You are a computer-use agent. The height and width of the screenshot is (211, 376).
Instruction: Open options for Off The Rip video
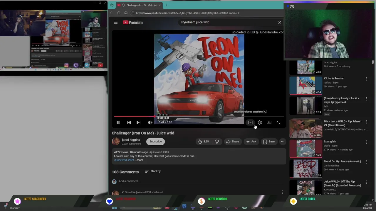[366, 182]
